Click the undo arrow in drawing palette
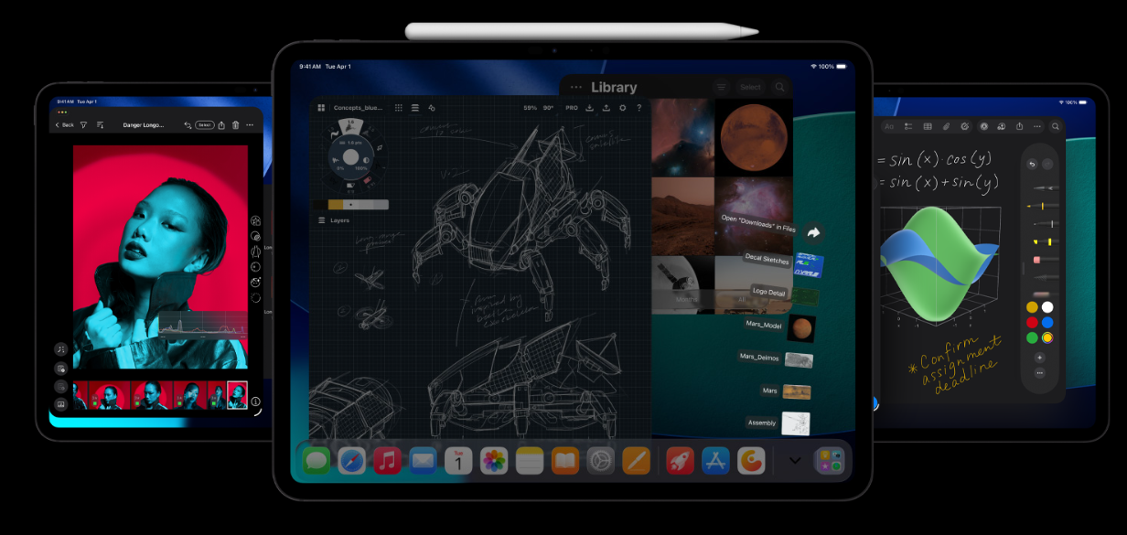The height and width of the screenshot is (535, 1127). point(1032,165)
